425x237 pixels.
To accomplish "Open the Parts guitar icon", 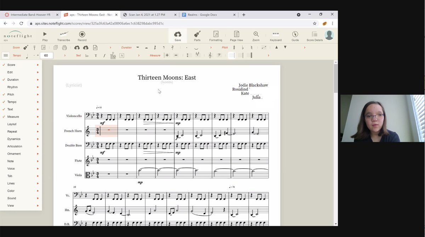I will (x=197, y=36).
